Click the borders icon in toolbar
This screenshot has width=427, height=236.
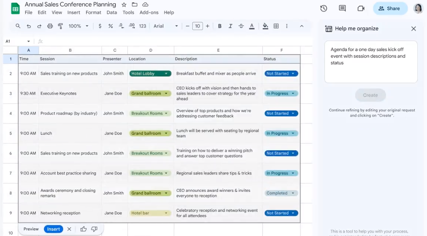click(x=276, y=26)
